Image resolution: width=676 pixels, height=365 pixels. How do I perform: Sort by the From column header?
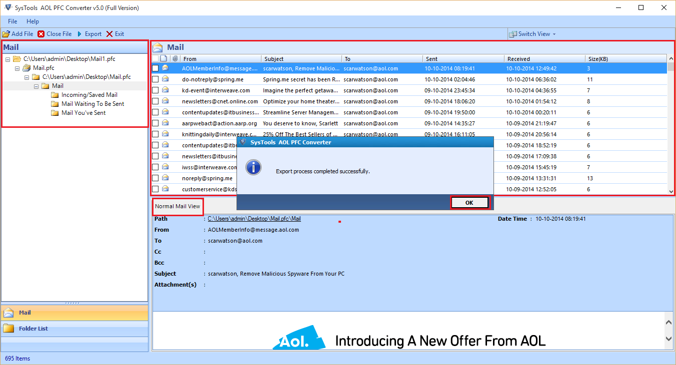pos(220,59)
